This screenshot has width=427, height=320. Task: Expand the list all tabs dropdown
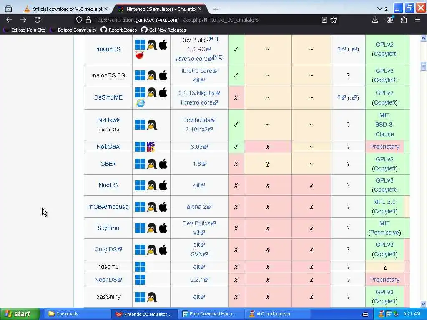coord(380,9)
